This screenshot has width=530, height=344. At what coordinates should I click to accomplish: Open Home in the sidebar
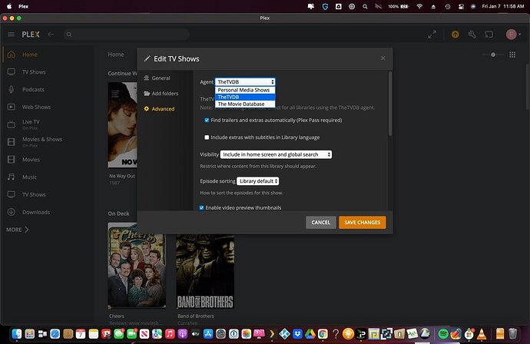pos(30,55)
